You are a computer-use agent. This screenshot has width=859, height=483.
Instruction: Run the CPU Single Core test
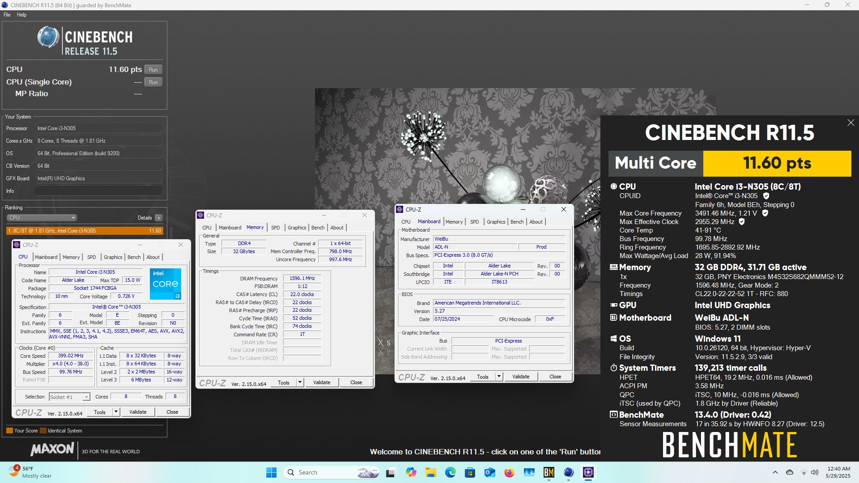pos(153,82)
